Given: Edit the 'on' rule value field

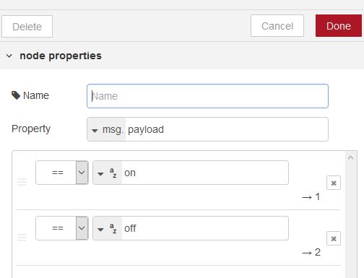Looking at the screenshot, I should (205, 173).
